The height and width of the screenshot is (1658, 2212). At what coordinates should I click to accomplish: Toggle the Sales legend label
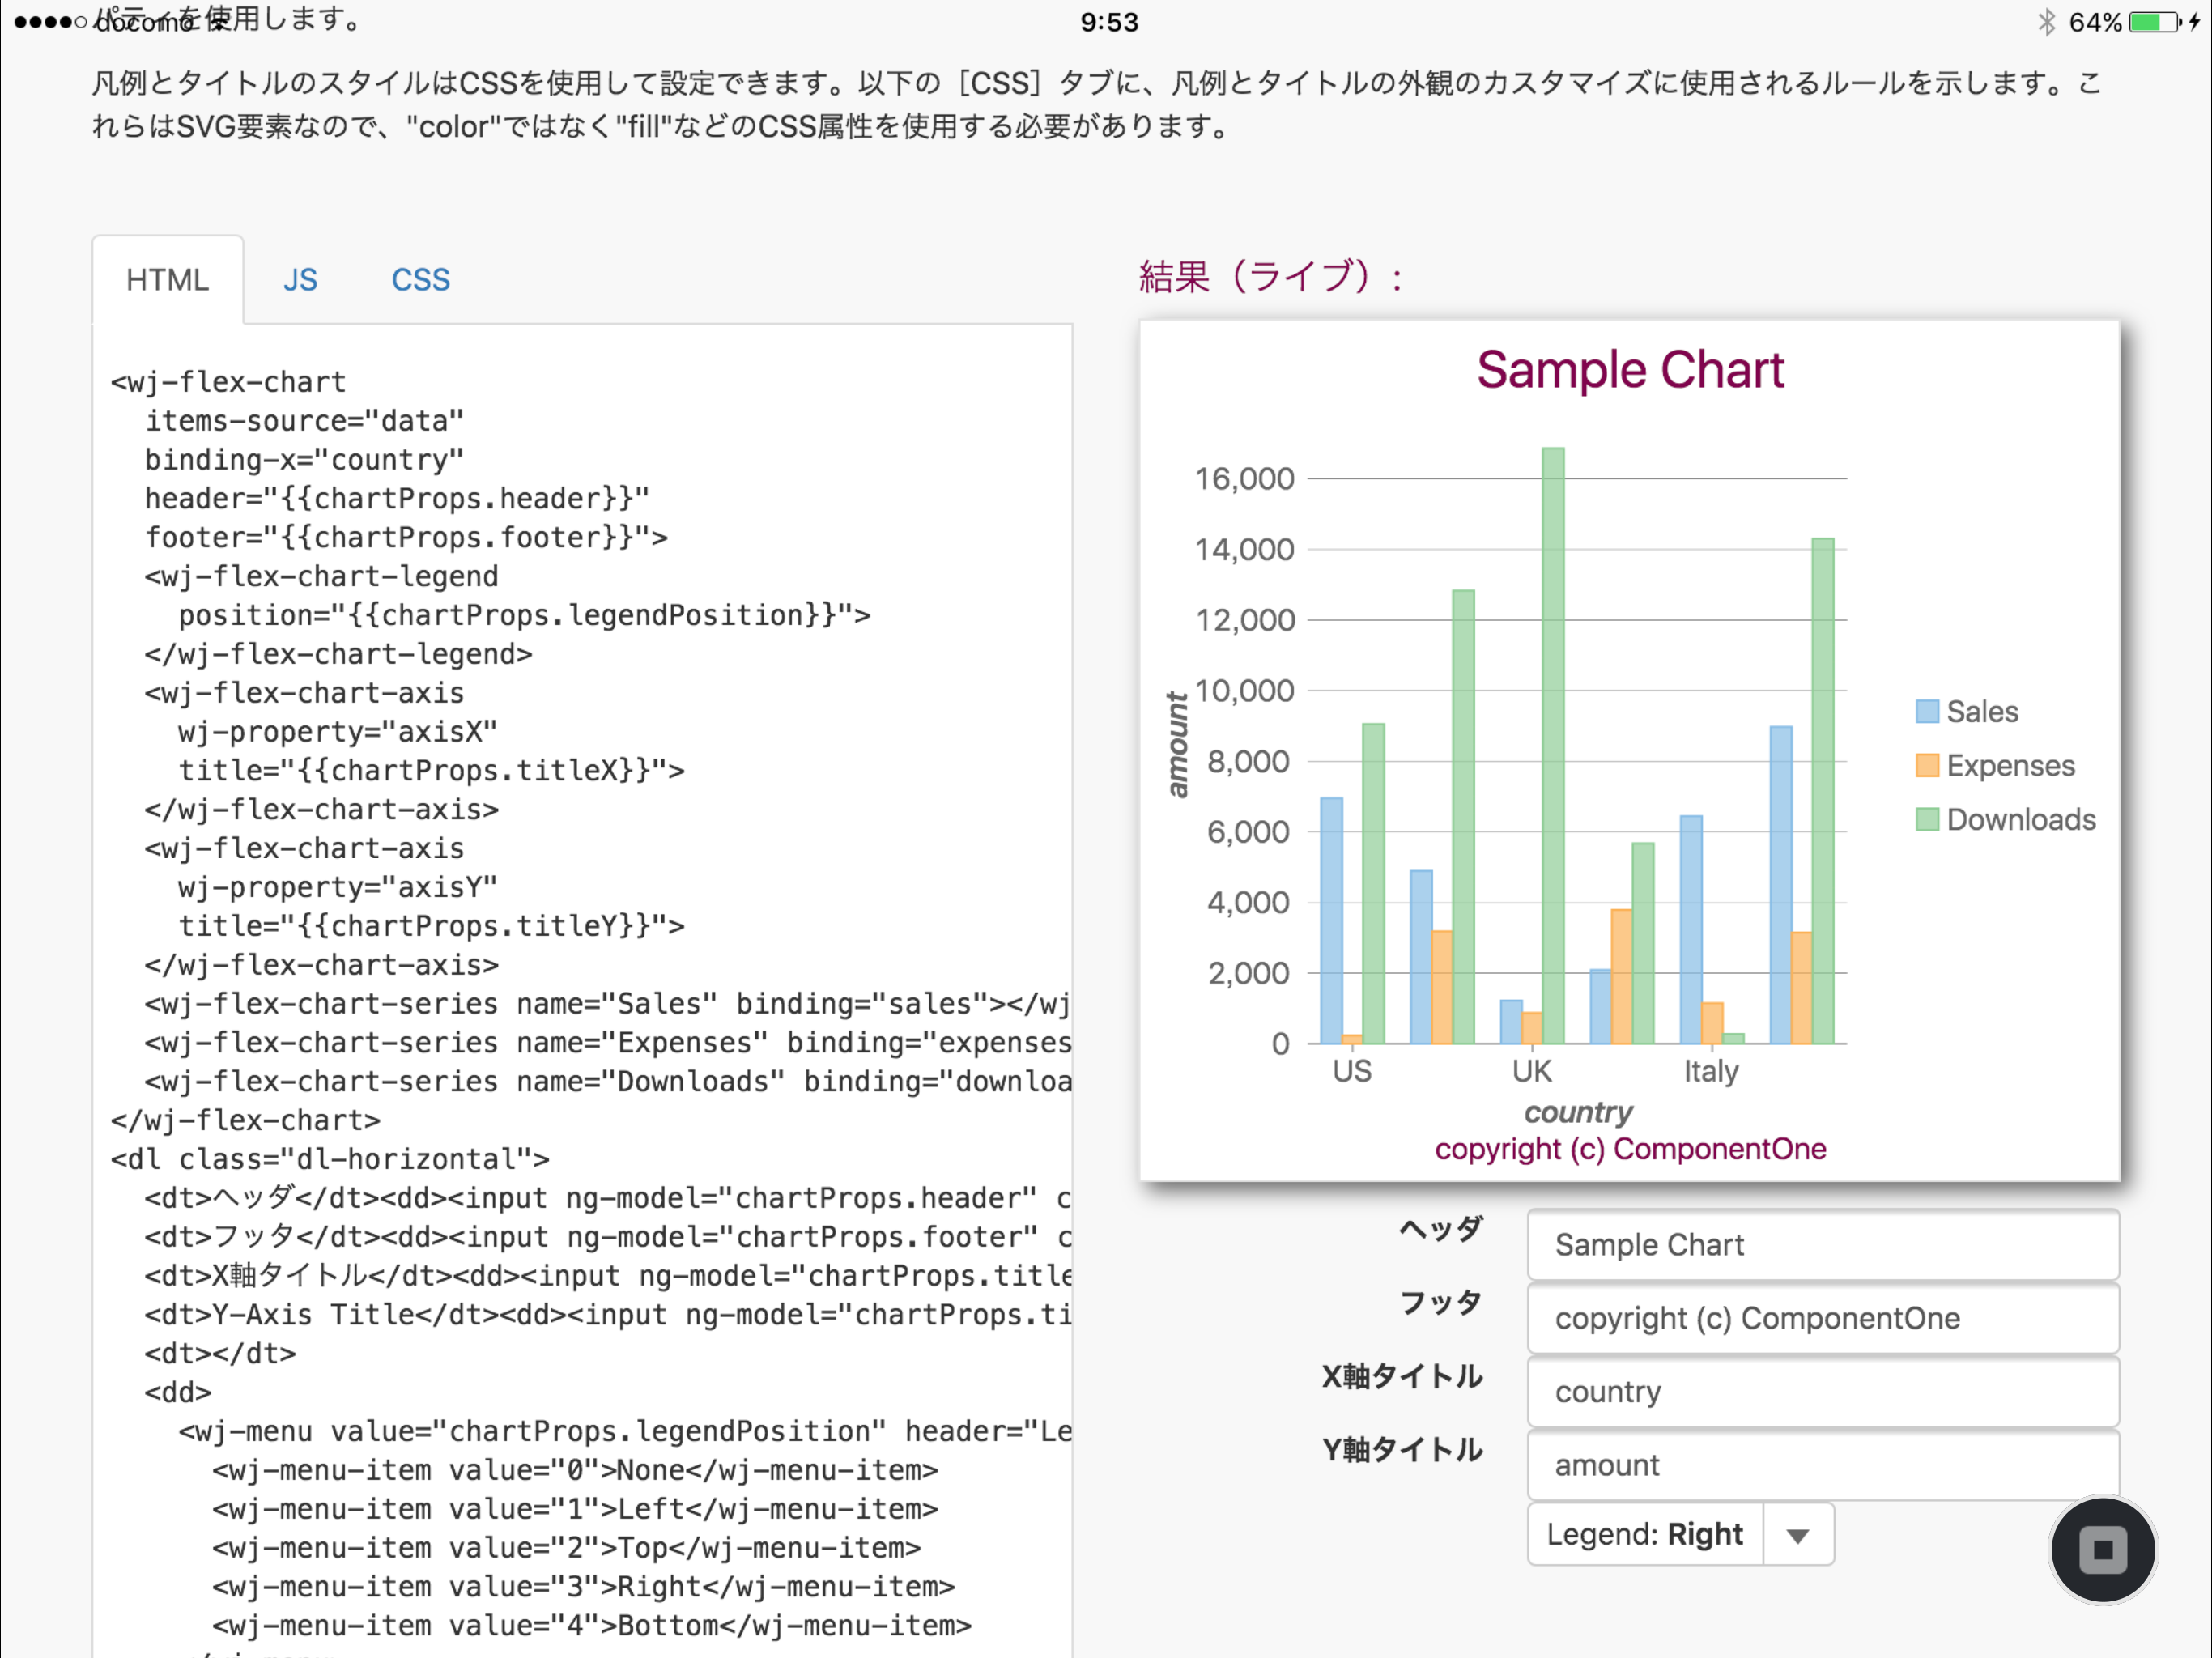click(x=1981, y=711)
